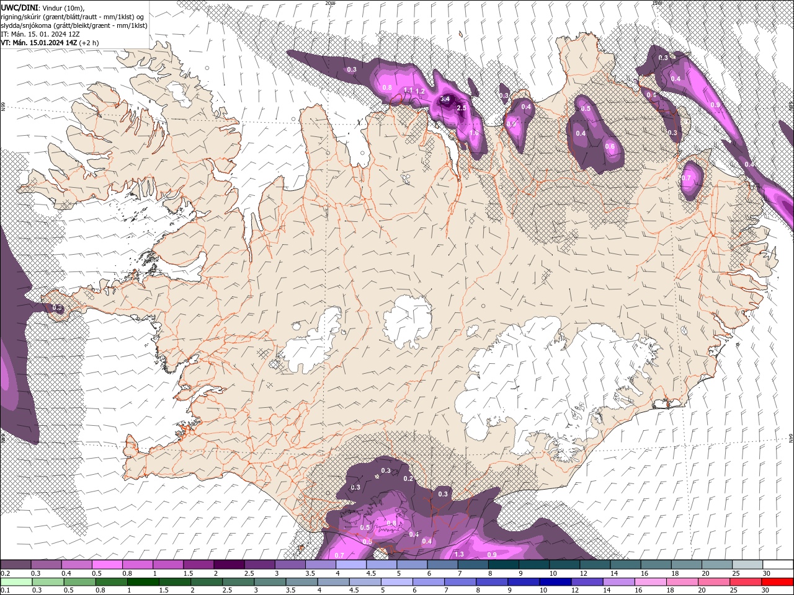Select the dark teal 9–10 snow legend swatch
Screen dimensions: 794x595
coord(534,565)
